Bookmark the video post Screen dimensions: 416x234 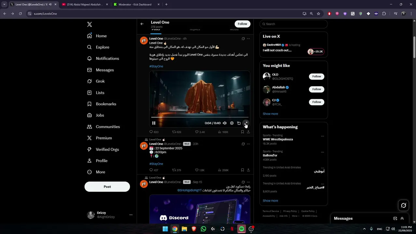click(x=242, y=132)
